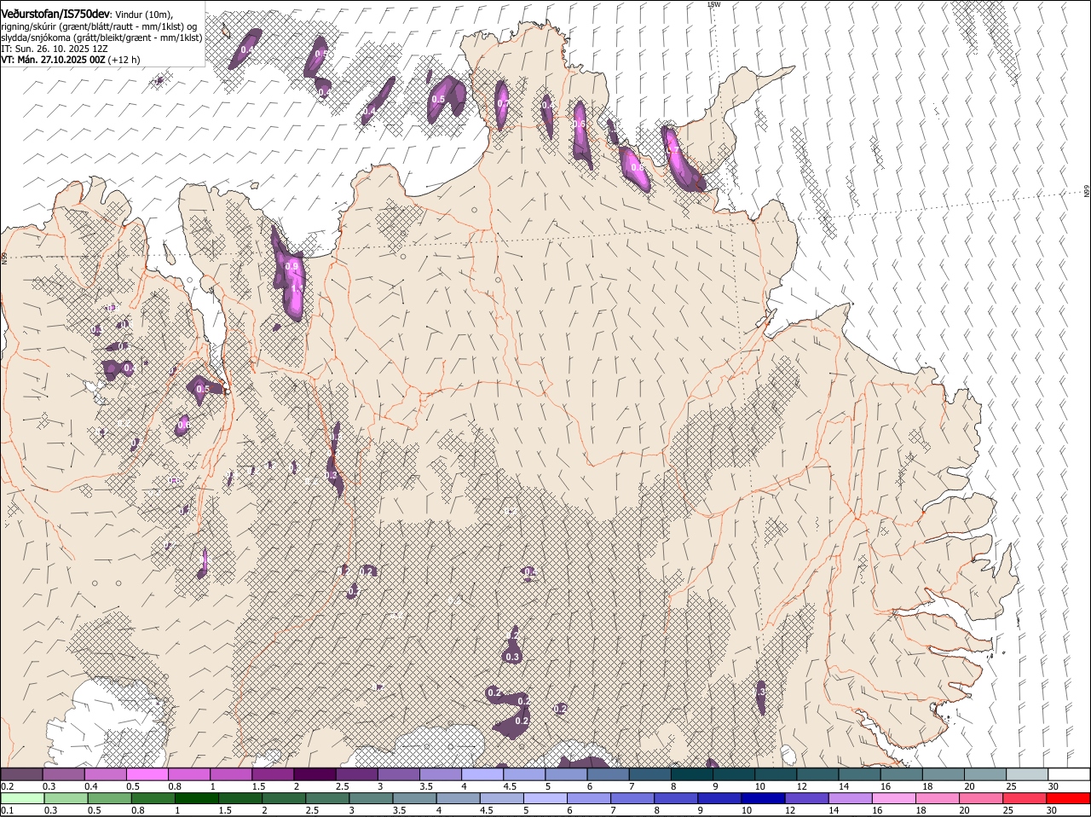This screenshot has height=817, width=1091.
Task: Click the 0.9 precipitation value on the map
Action: [292, 267]
